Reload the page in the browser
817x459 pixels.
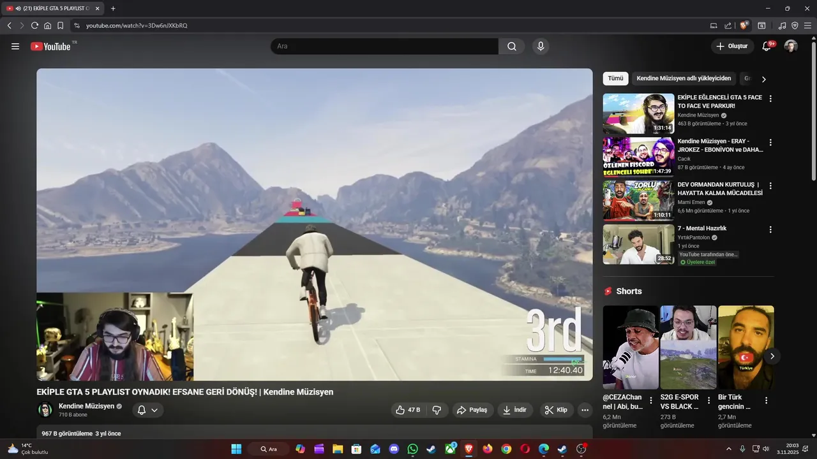pos(34,25)
